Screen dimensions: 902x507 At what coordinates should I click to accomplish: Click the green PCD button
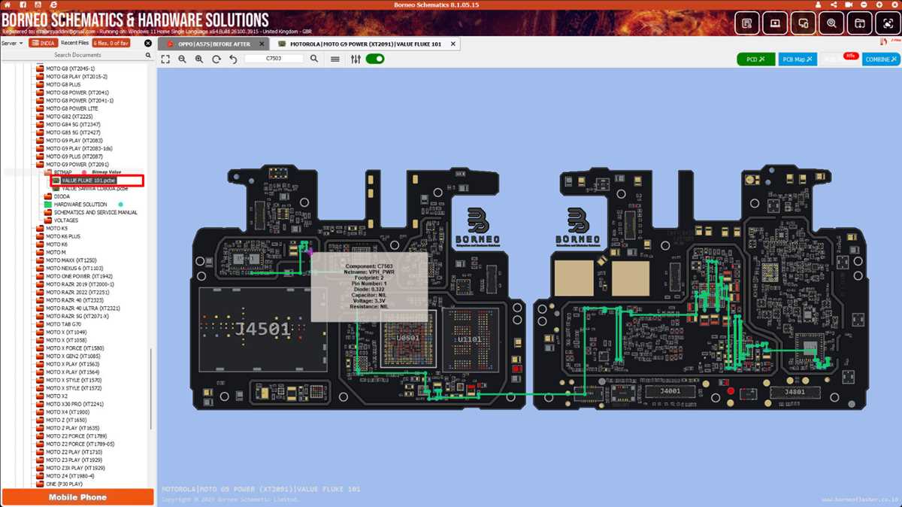pyautogui.click(x=755, y=59)
